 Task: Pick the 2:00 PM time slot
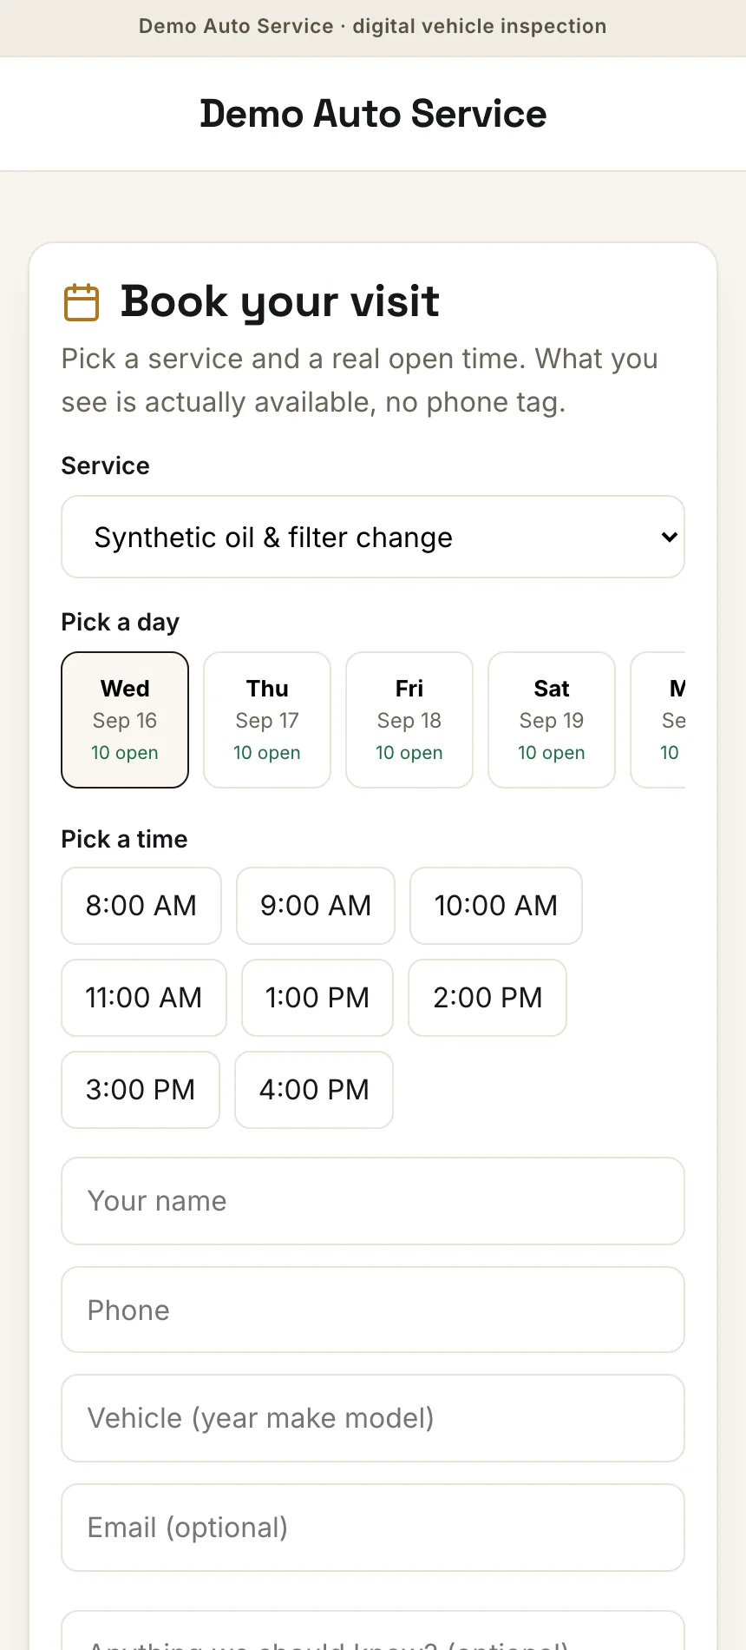tap(488, 998)
